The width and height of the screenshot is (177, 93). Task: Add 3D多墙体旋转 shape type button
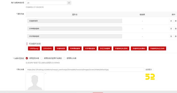[x=90, y=48]
